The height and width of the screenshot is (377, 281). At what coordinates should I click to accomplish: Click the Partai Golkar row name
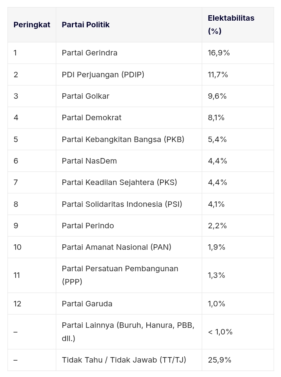click(85, 96)
